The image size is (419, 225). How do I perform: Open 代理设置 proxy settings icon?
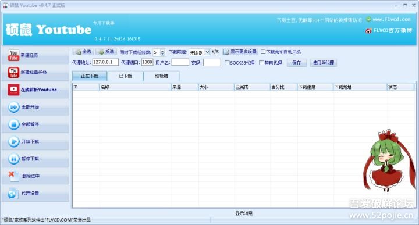coord(13,193)
